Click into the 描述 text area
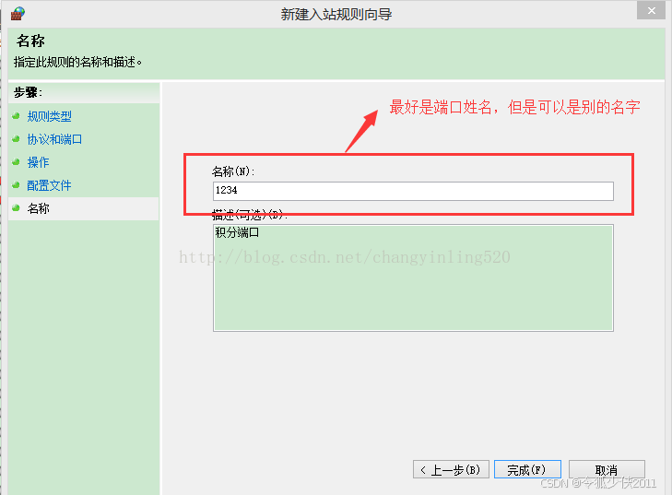The height and width of the screenshot is (495, 672). pyautogui.click(x=413, y=277)
